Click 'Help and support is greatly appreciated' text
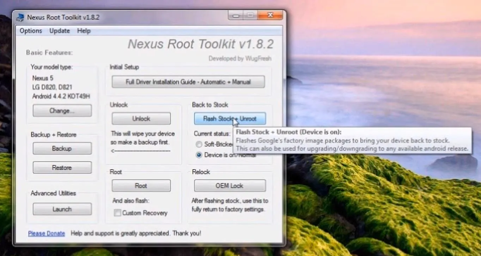 pyautogui.click(x=120, y=233)
